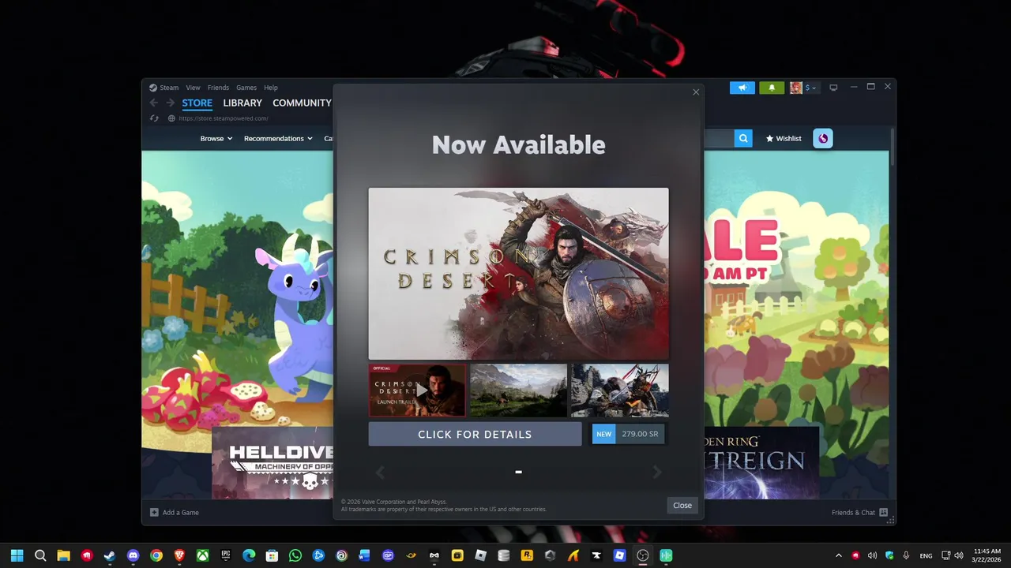
Task: Click the Steam back navigation arrow
Action: point(154,103)
